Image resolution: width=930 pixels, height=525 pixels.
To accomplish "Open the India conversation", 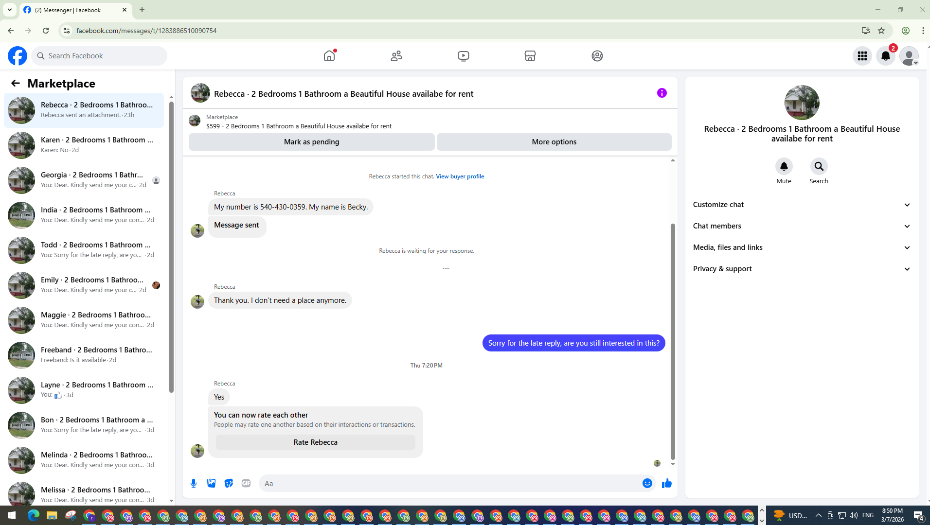I will 84,215.
